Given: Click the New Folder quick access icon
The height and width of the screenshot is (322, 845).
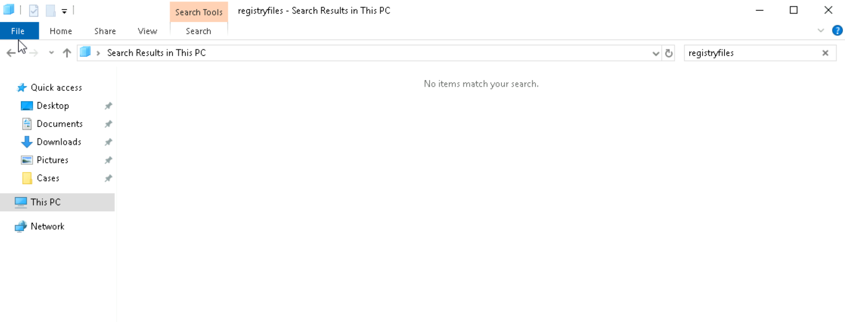Looking at the screenshot, I should coord(50,11).
